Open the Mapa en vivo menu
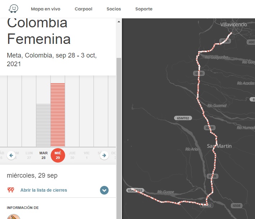 (46, 9)
